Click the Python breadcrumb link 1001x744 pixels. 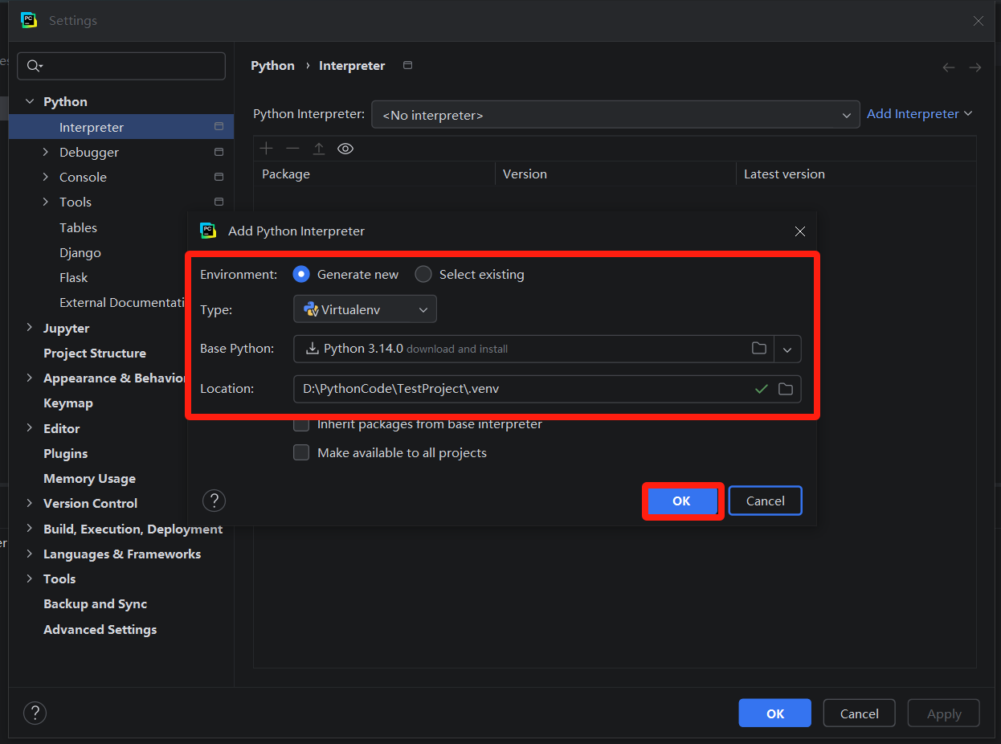(x=272, y=65)
